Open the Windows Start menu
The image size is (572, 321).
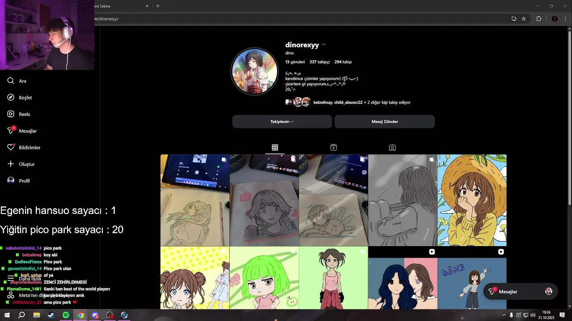7,315
